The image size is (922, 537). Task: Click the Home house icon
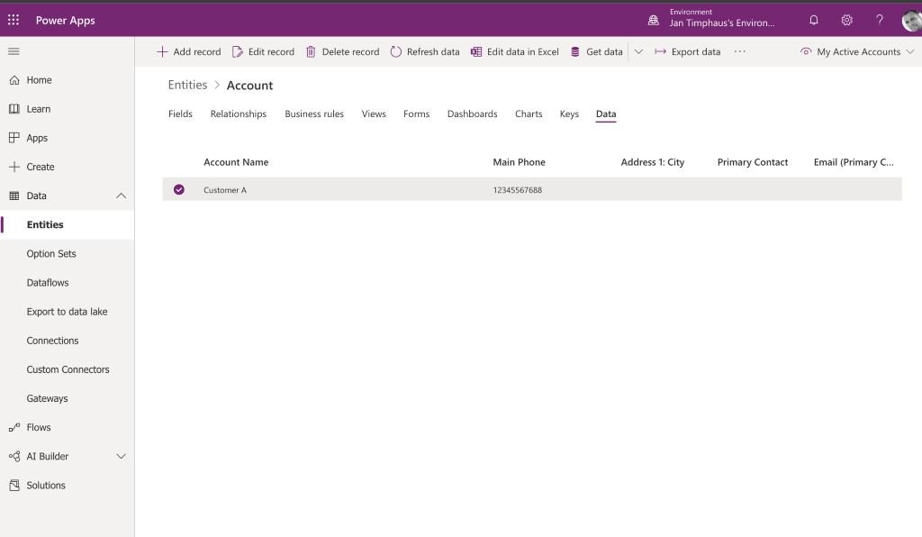(14, 80)
